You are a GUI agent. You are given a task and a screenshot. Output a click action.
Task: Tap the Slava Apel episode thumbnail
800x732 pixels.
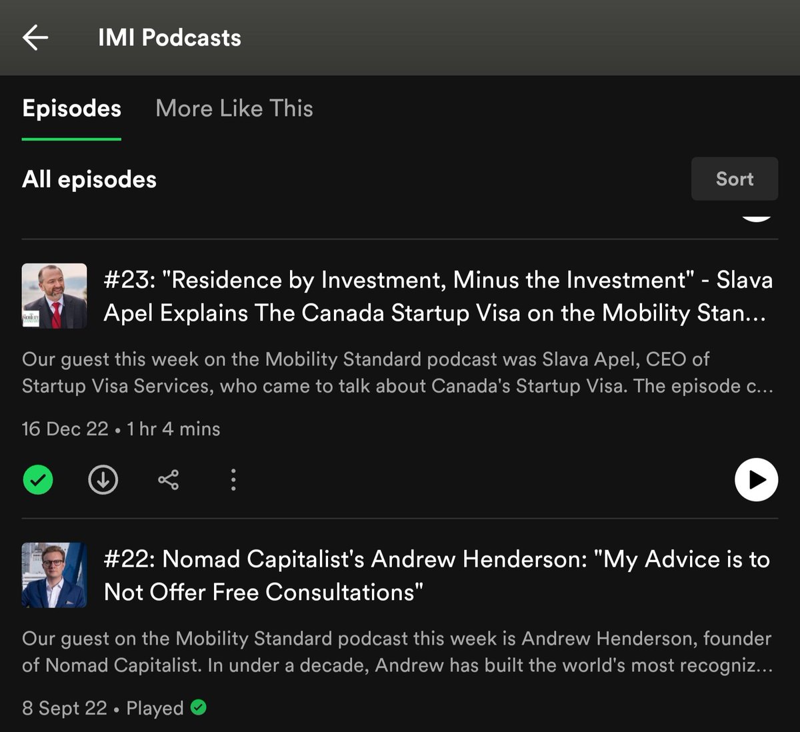[x=54, y=295]
